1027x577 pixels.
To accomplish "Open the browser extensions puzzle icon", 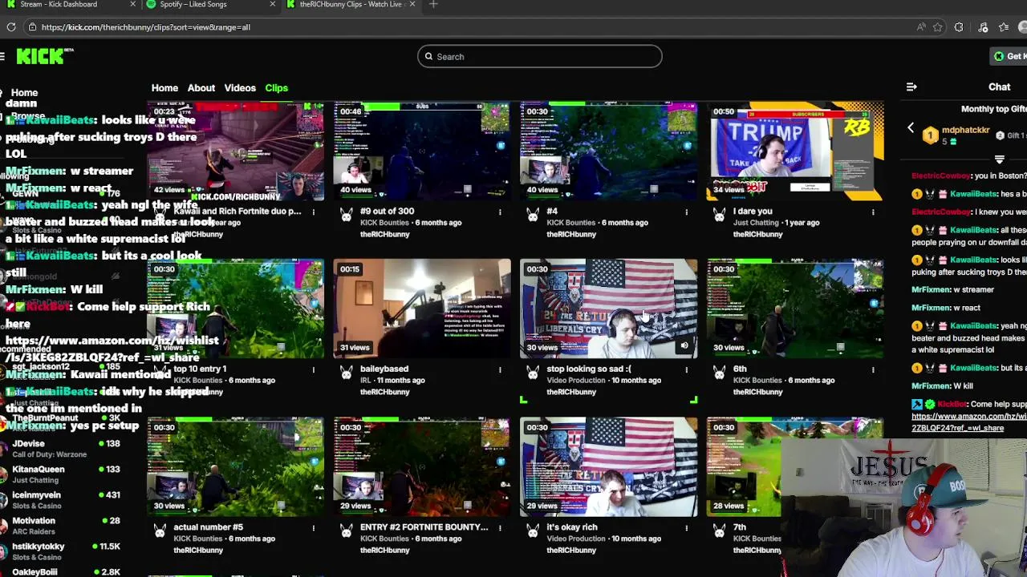I will point(959,27).
